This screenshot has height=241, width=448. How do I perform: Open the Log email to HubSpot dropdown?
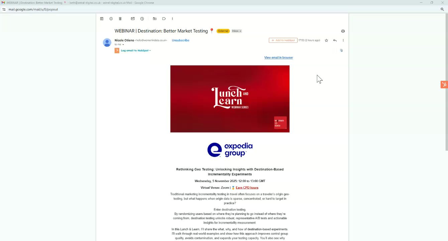136,51
